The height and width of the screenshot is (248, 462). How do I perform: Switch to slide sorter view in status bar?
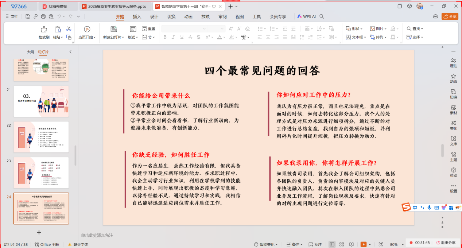click(342, 244)
